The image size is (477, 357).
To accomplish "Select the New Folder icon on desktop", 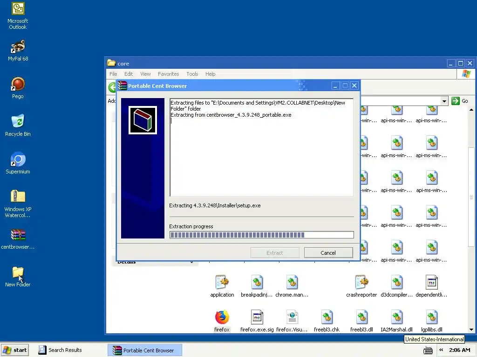I will click(18, 277).
